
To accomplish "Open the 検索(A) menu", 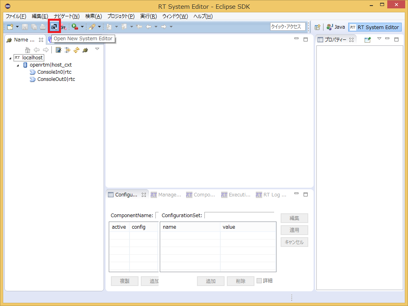I will tap(93, 16).
